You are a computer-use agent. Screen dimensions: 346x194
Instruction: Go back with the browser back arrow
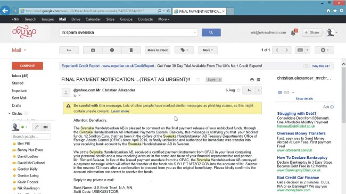[x=5, y=11]
